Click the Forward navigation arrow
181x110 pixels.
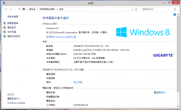11,9
